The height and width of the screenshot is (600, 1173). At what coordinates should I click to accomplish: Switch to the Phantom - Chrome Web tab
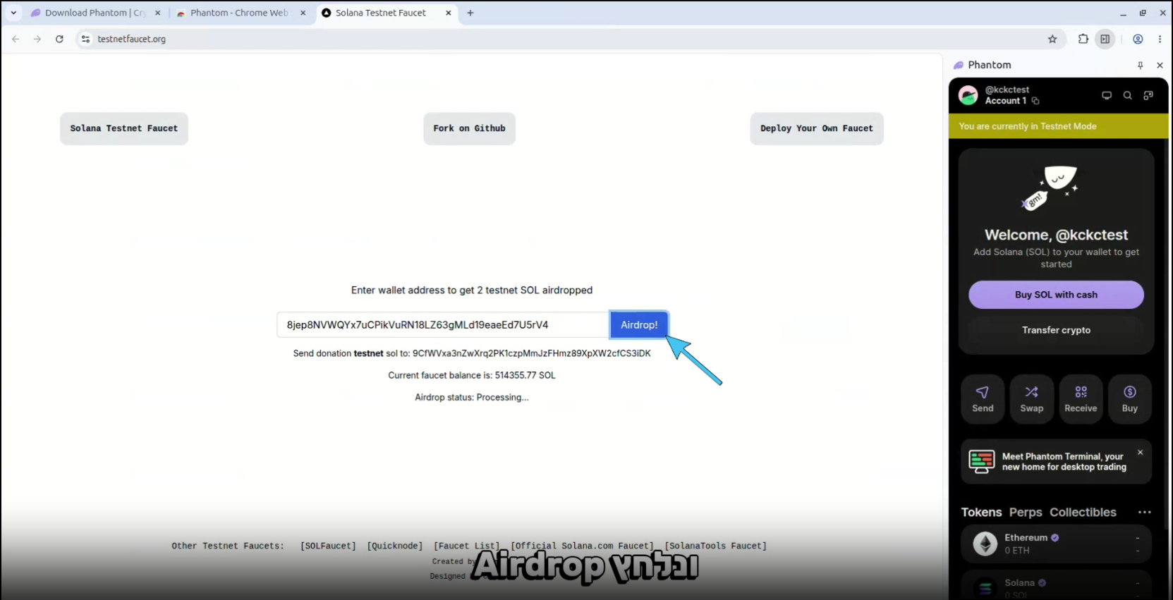coord(239,13)
